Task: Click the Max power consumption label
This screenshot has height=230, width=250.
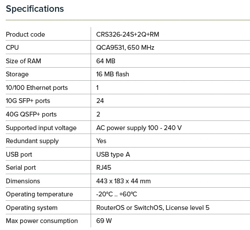Action: [x=42, y=221]
